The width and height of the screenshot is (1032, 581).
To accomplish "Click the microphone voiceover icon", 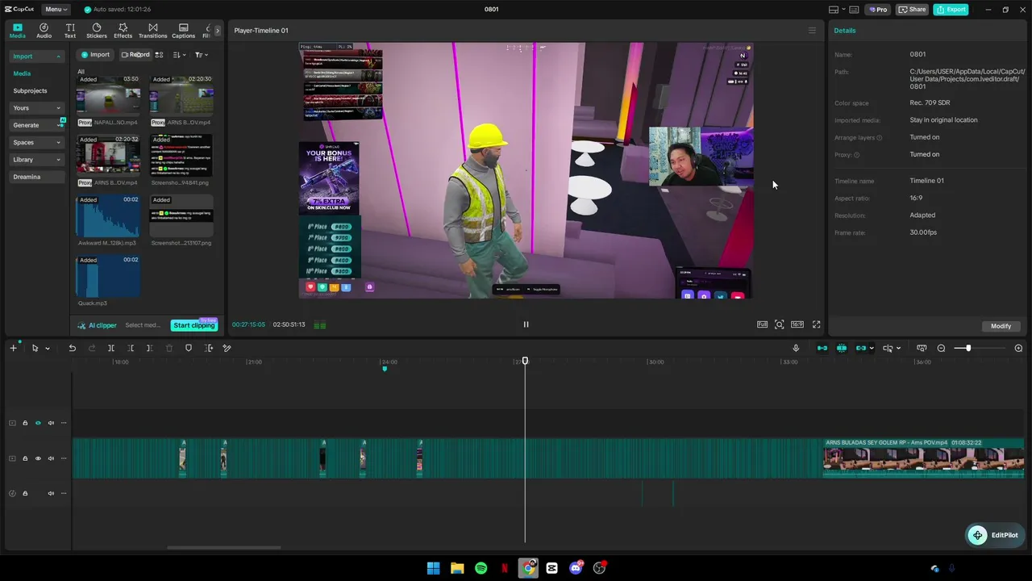I will (796, 348).
